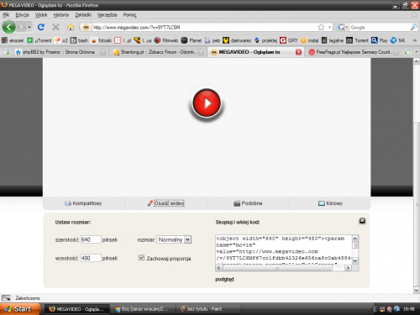Viewport: 420px width, 315px height.
Task: Click the embed code horizontal scrollbar
Action: click(x=283, y=268)
